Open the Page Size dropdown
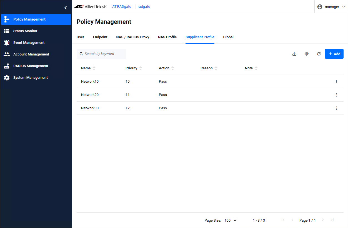Image resolution: width=348 pixels, height=228 pixels. coord(230,220)
